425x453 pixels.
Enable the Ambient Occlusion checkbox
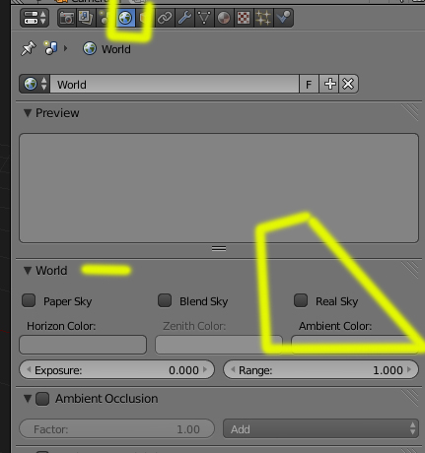[42, 399]
